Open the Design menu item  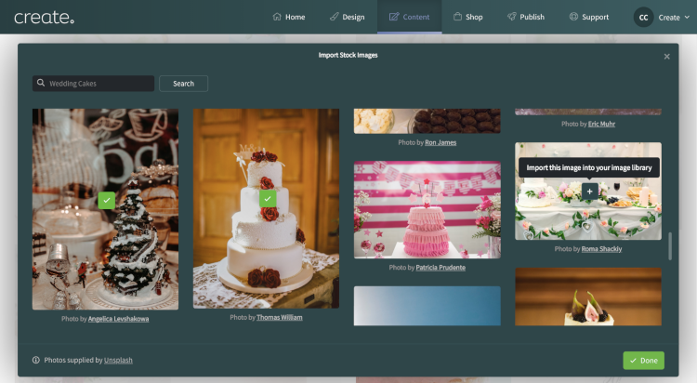pyautogui.click(x=348, y=17)
